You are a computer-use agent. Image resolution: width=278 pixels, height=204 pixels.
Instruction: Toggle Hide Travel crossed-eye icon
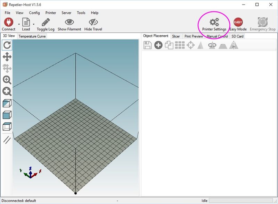(93, 22)
